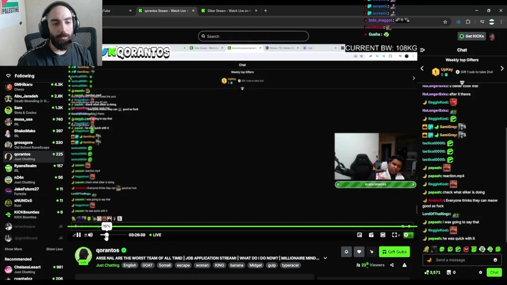Click the Get KICKs button
Viewport: 507px width, 285px height.
click(471, 36)
